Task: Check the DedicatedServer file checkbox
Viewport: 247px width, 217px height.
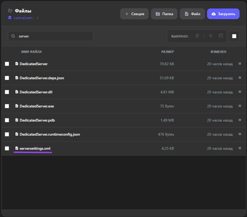Action: coord(7,64)
